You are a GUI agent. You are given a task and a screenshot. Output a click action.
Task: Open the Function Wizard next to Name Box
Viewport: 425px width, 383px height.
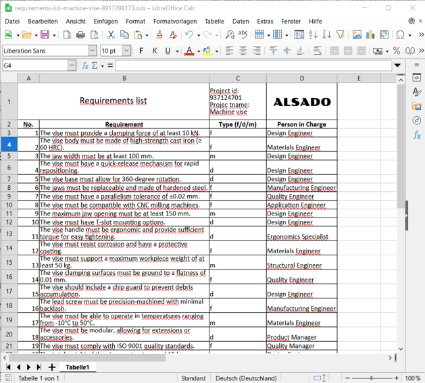click(85, 66)
